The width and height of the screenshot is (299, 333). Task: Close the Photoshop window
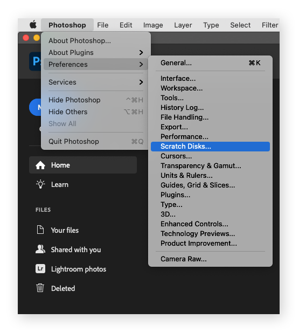[26, 38]
